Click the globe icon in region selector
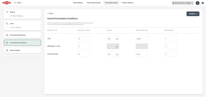 click(x=174, y=3)
